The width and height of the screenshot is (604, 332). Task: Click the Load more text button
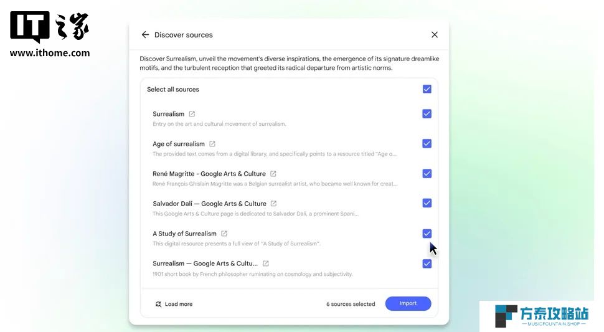[178, 304]
